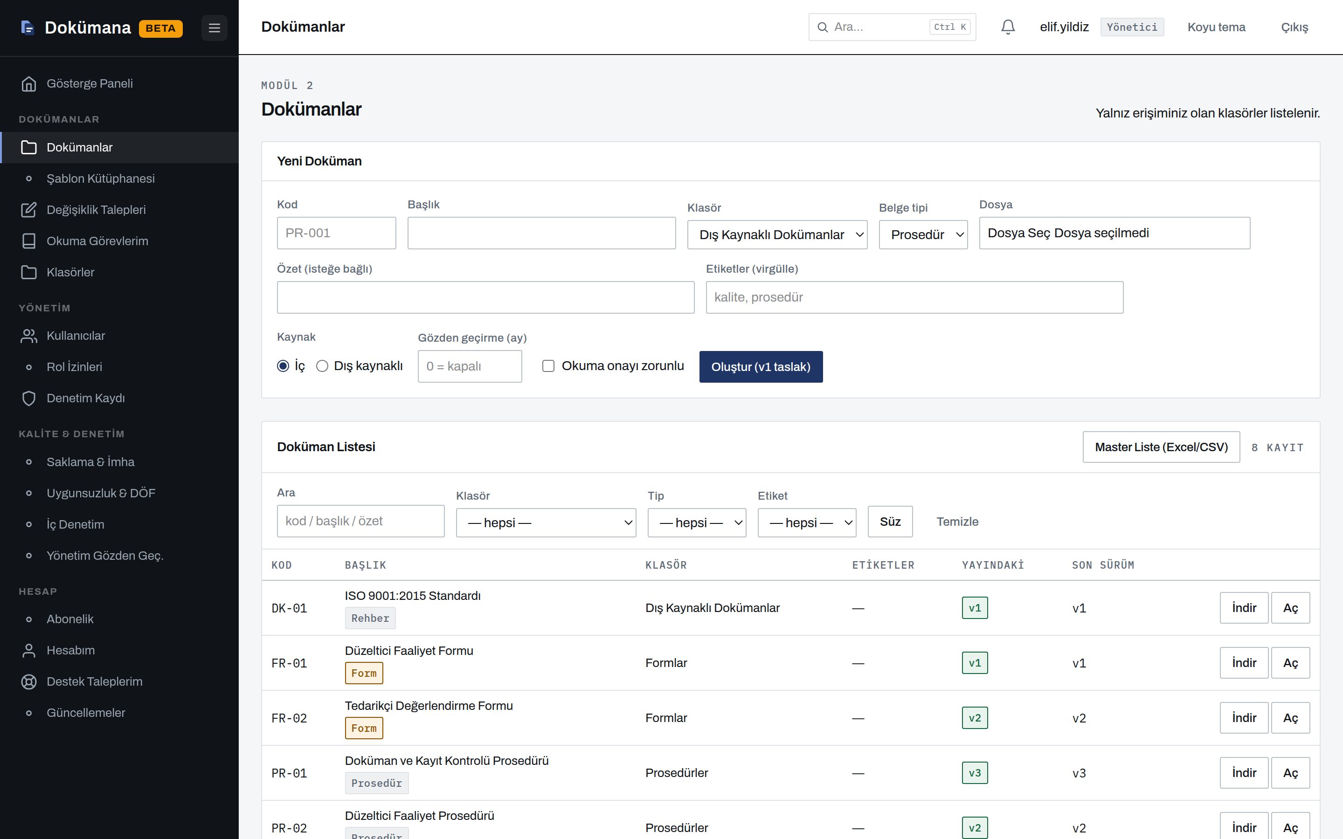Expand the Etiket filter dropdown
This screenshot has height=839, width=1343.
click(x=807, y=523)
